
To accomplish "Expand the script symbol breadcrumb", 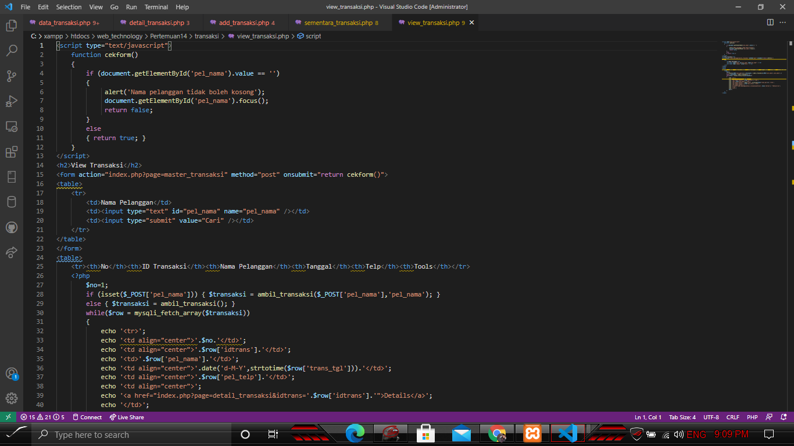I will 309,36.
